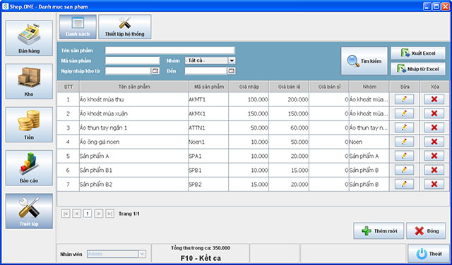The height and width of the screenshot is (265, 452).
Task: Select the product code Noen1 cell
Action: tap(208, 142)
